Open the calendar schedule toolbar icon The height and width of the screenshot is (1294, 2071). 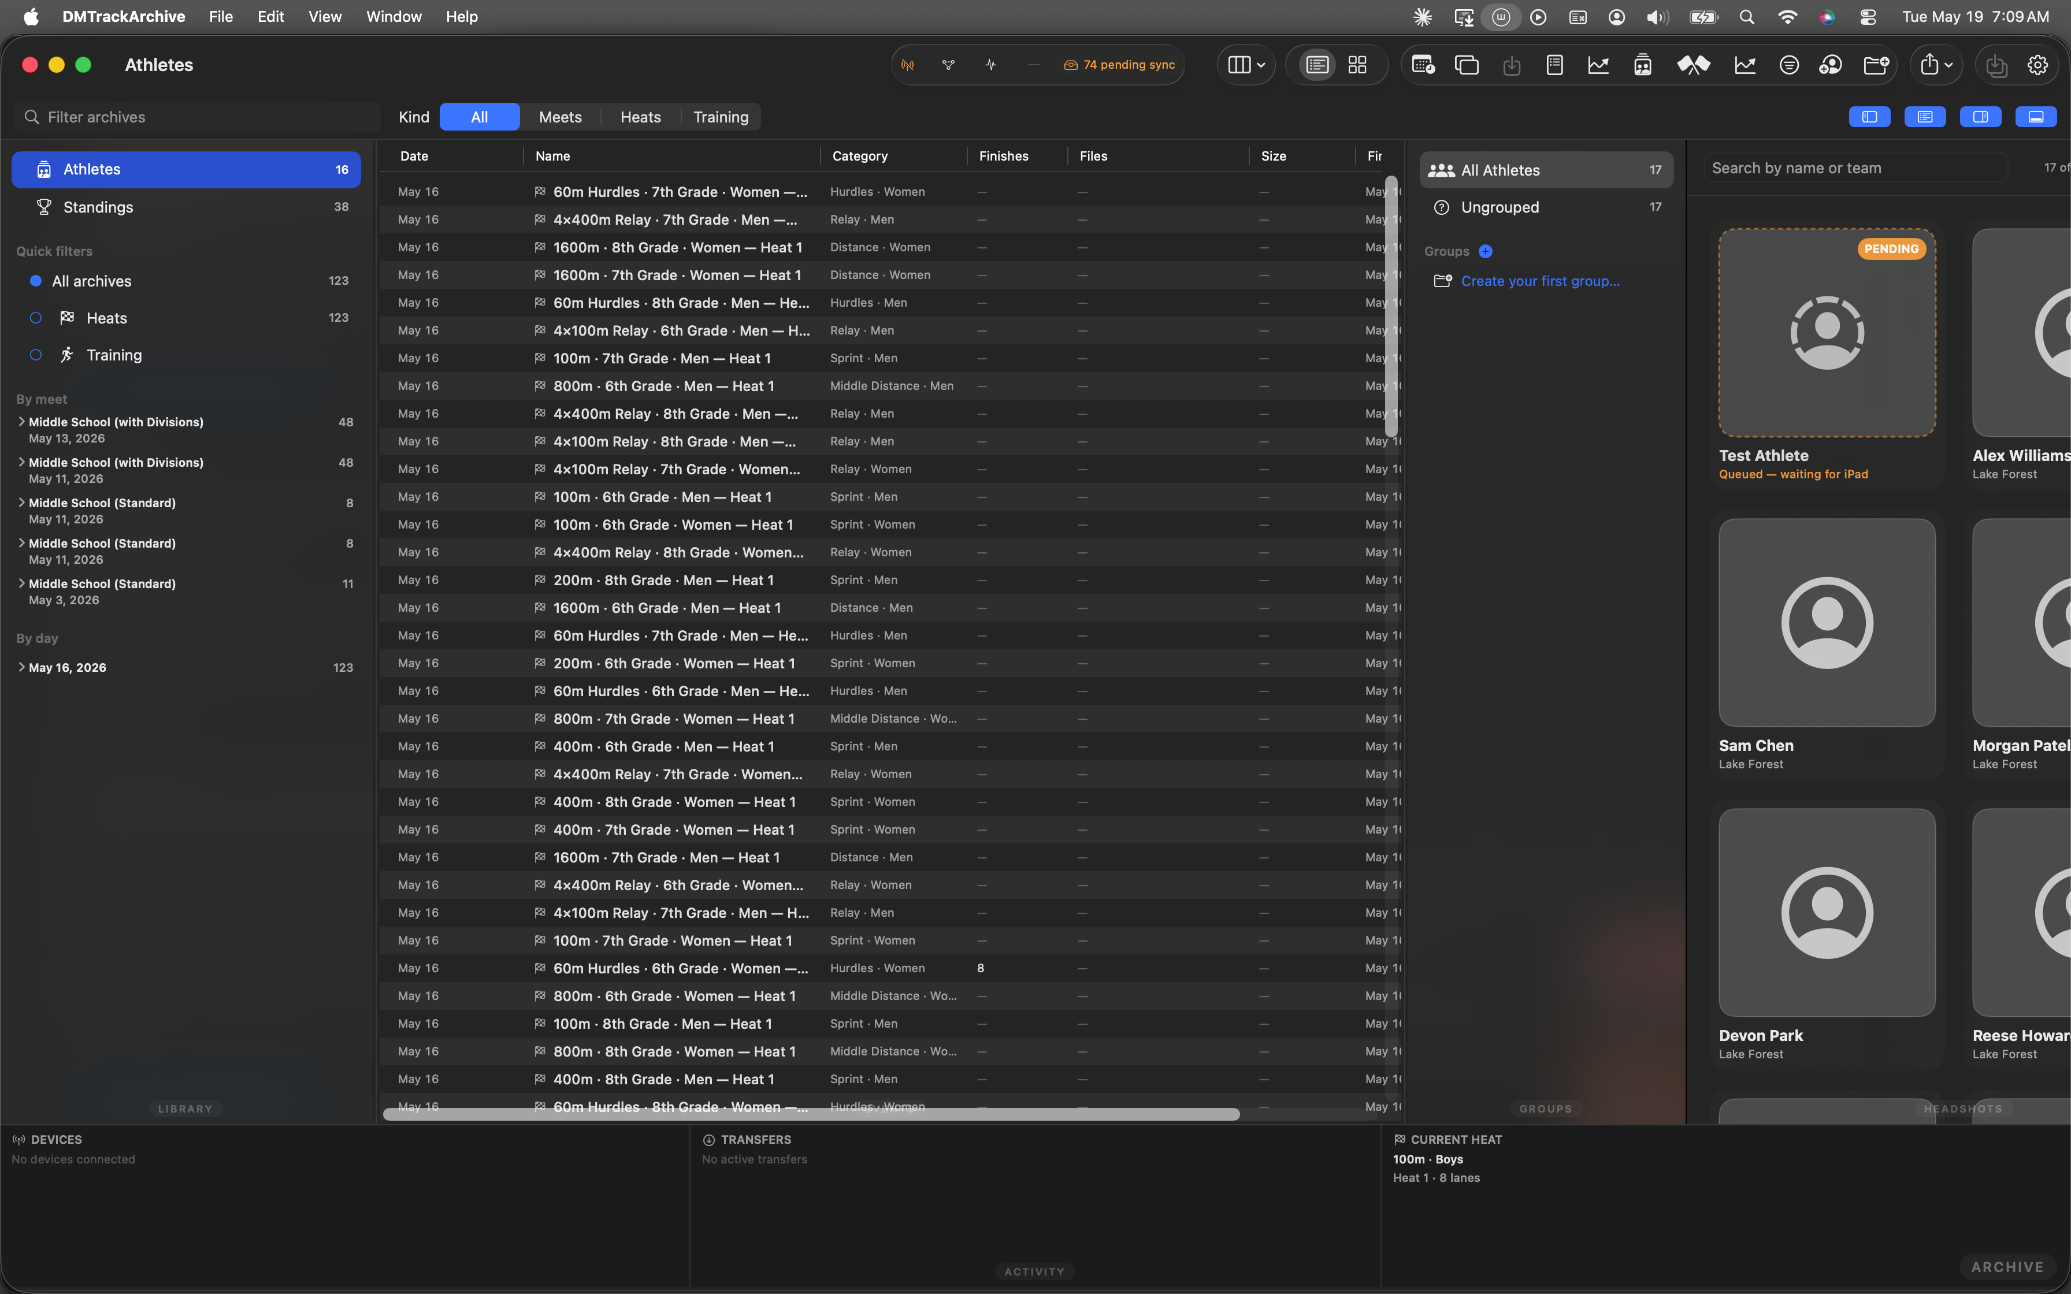[1423, 65]
